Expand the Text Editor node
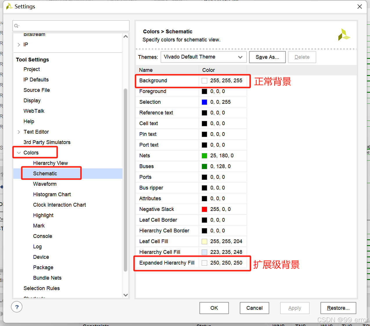Screen dimensions: 370x326 pyautogui.click(x=19, y=132)
